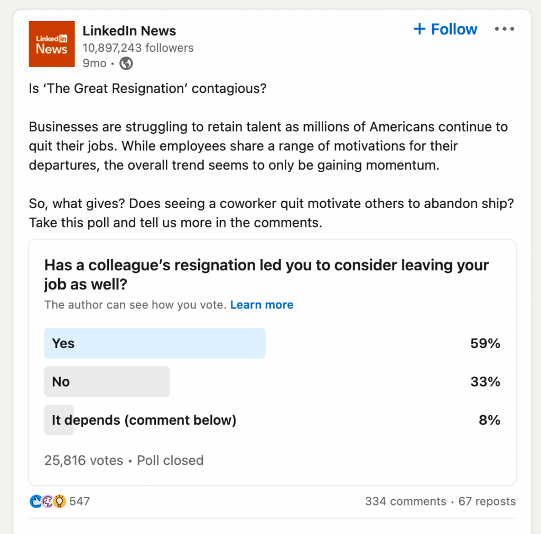Image resolution: width=541 pixels, height=534 pixels.
Task: Expand options via the ellipsis control
Action: (504, 29)
